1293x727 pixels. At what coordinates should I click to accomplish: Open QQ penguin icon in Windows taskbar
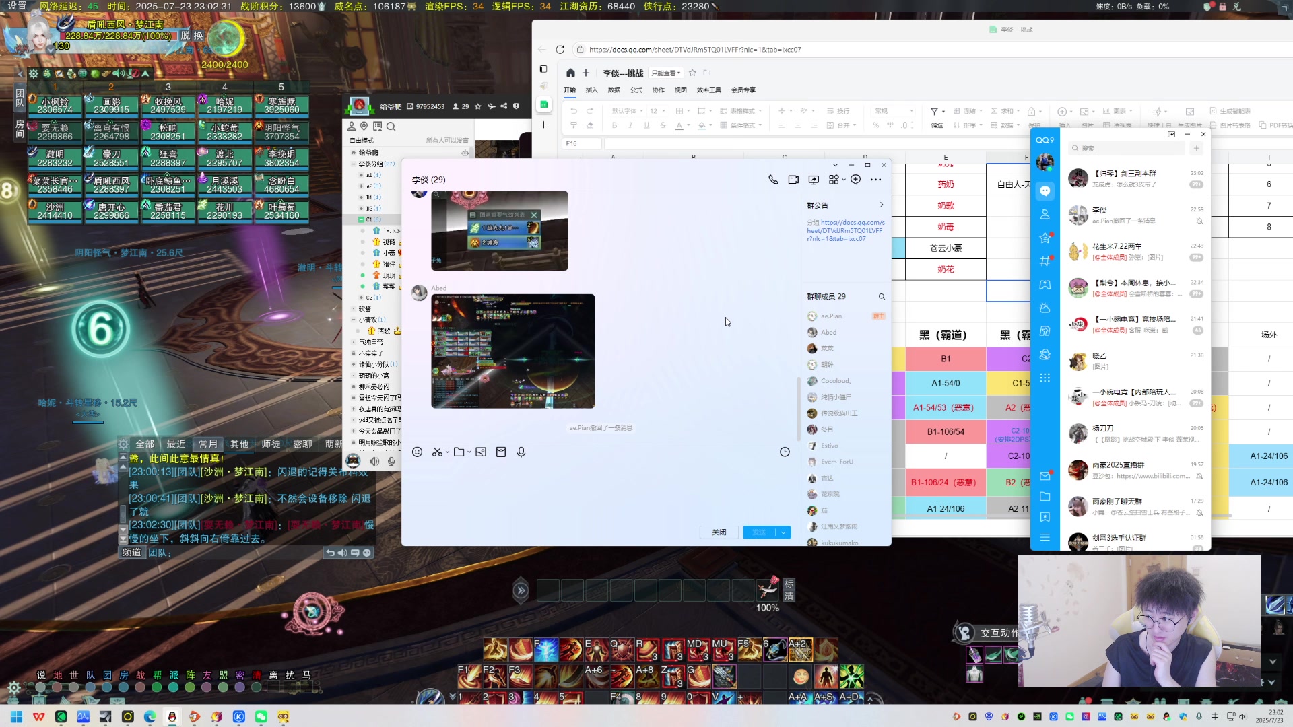(x=172, y=717)
